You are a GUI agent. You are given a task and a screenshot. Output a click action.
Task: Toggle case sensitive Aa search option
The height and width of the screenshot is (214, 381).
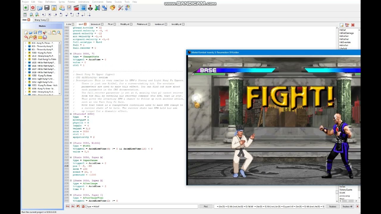(73, 206)
